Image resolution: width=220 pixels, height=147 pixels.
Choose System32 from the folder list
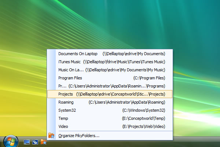click(x=110, y=110)
